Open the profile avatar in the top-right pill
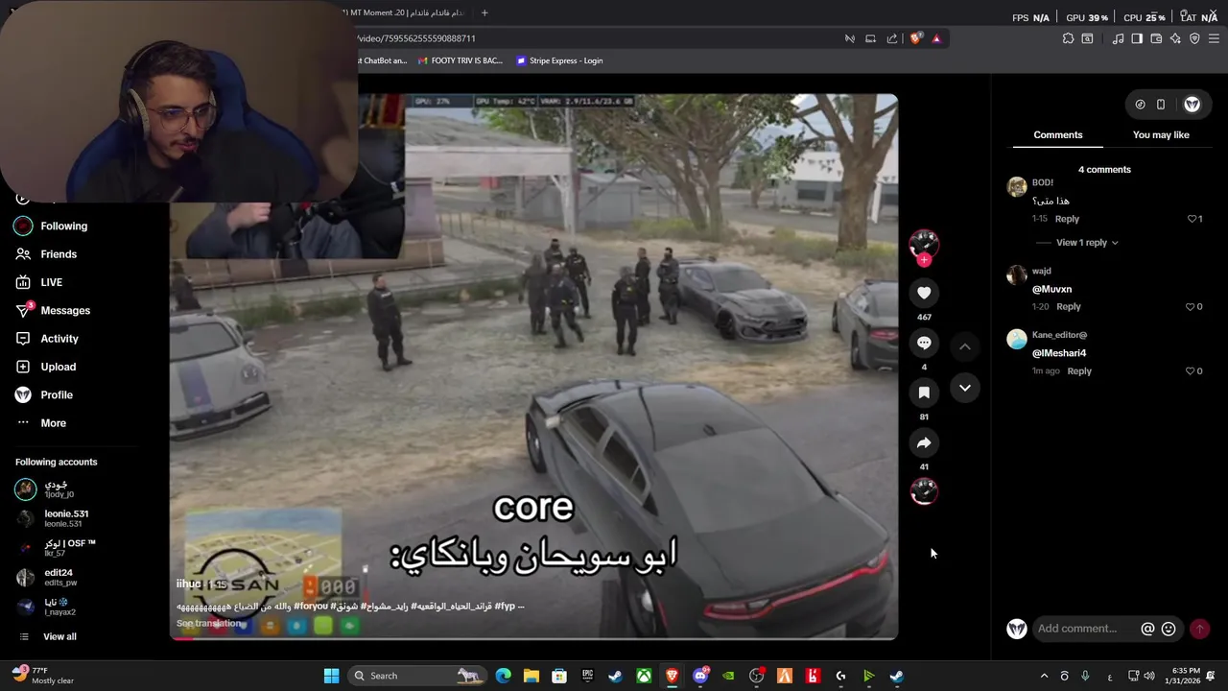The image size is (1228, 691). [1192, 105]
